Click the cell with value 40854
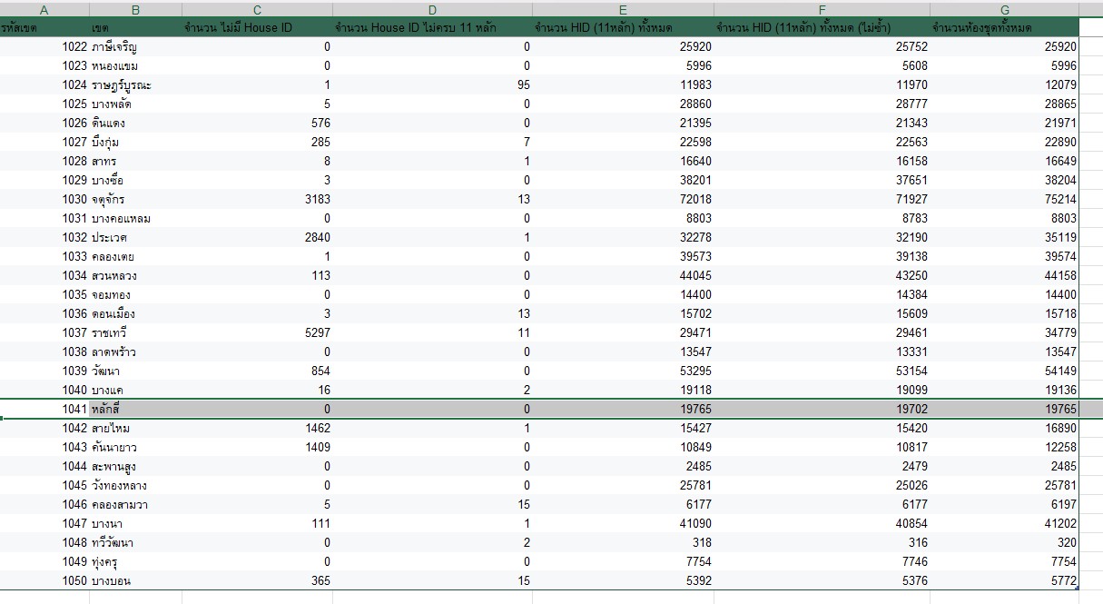This screenshot has width=1103, height=604. coord(822,523)
